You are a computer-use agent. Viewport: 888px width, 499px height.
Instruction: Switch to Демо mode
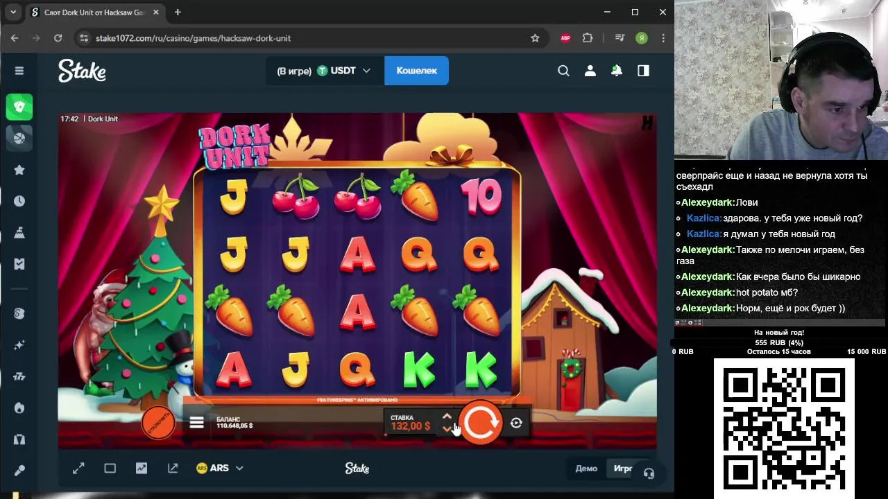pyautogui.click(x=586, y=469)
